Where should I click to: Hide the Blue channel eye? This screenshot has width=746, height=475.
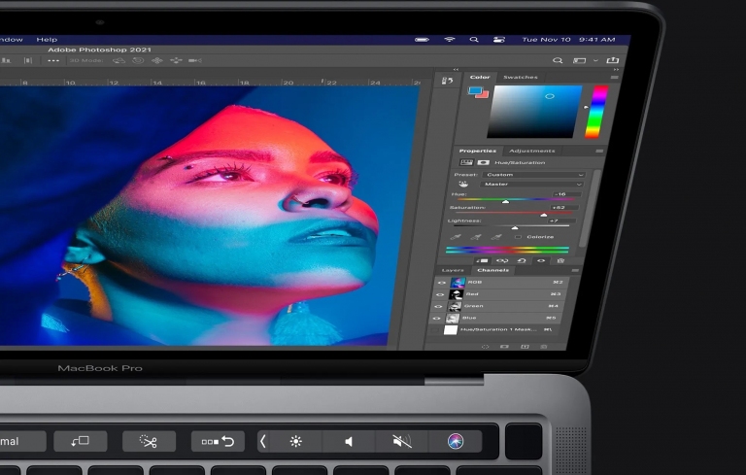tap(437, 318)
